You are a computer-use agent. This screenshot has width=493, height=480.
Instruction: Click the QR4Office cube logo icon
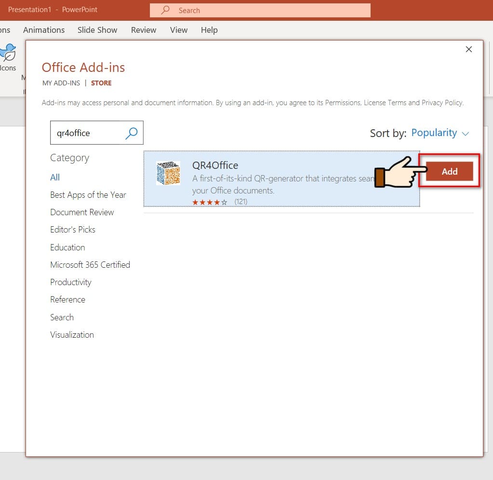168,173
